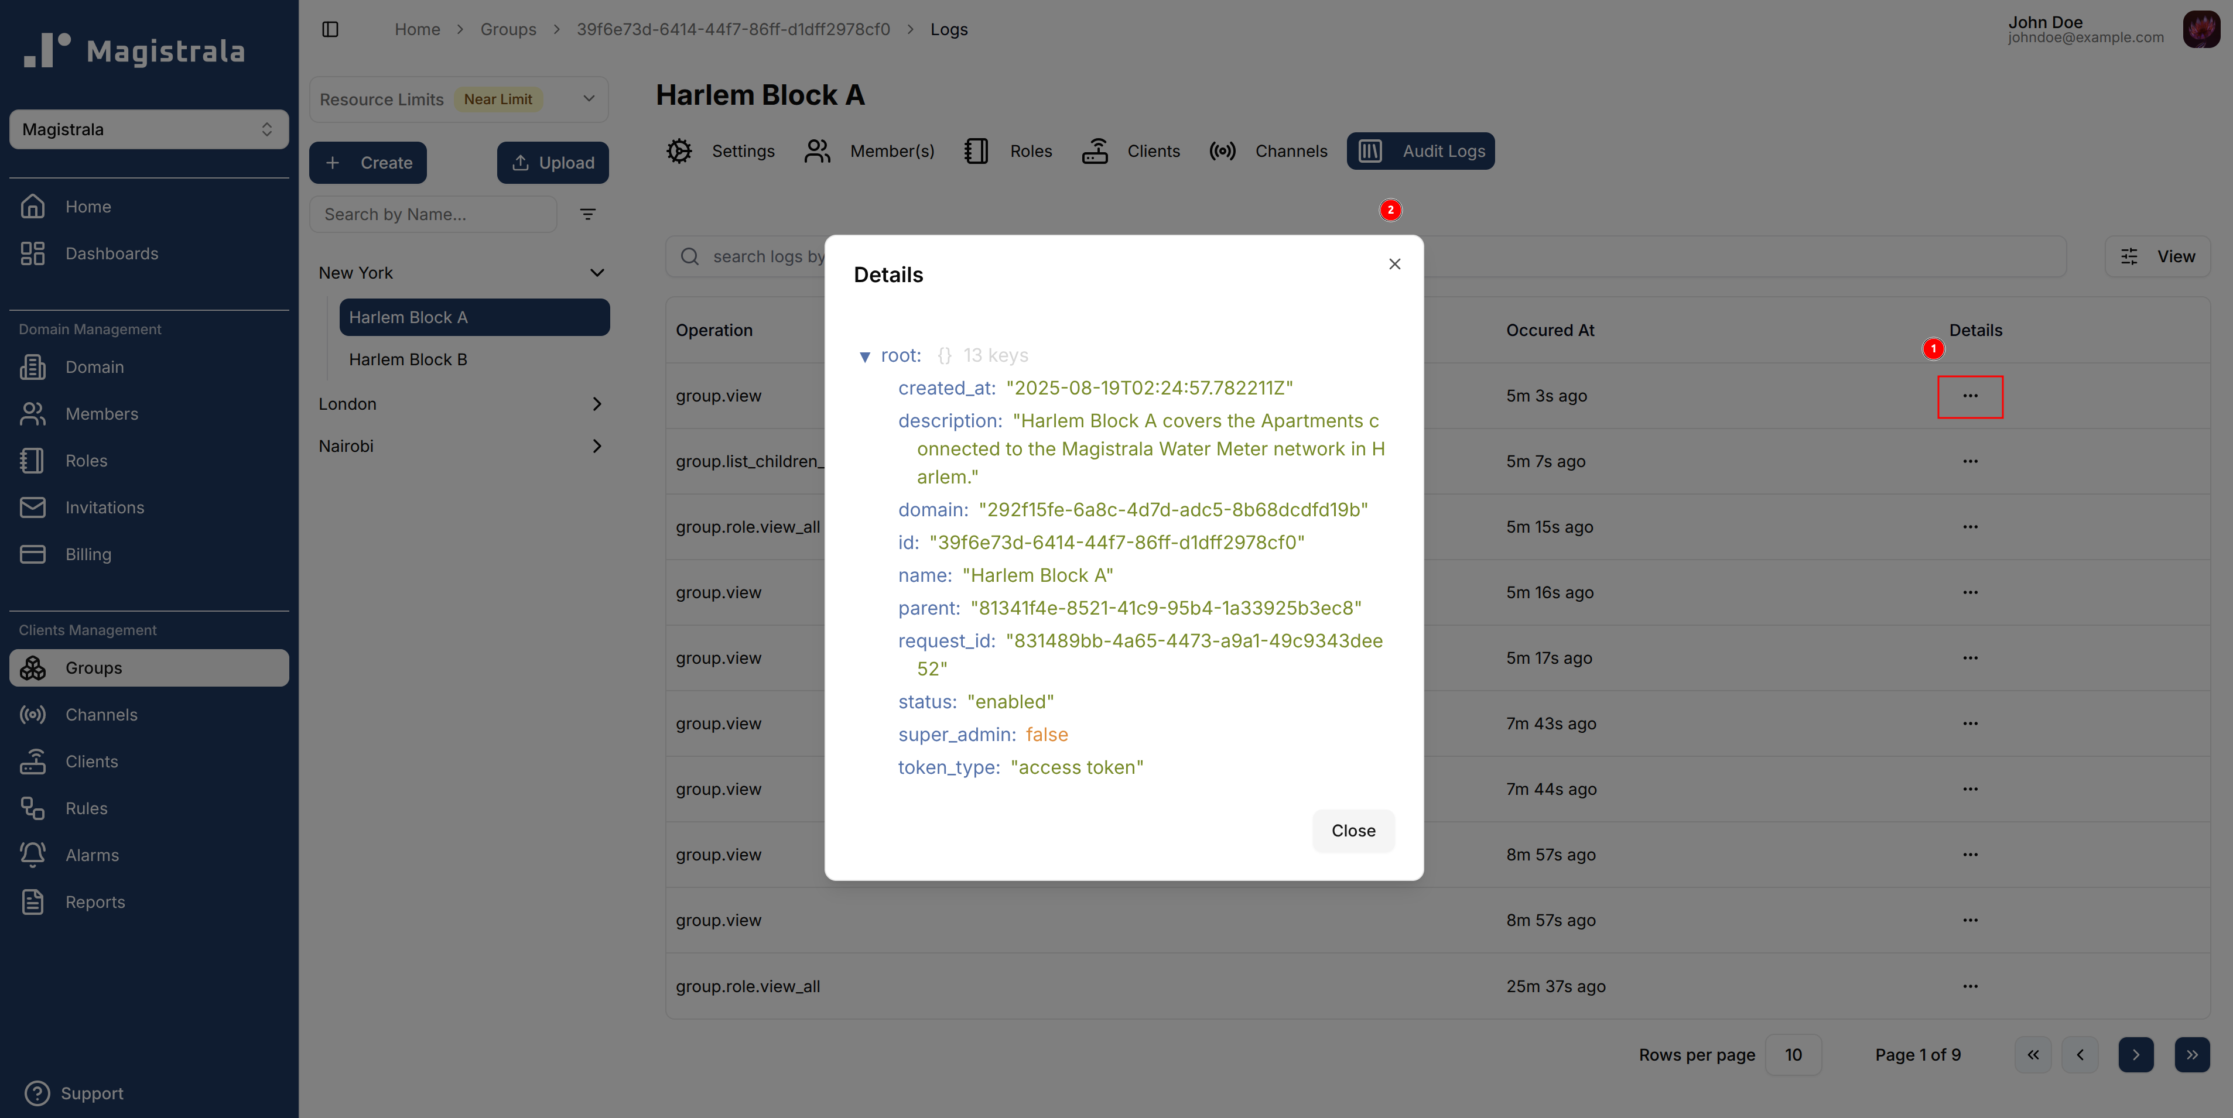Jump to the last page using double-arrow pagination
2233x1118 pixels.
(x=2192, y=1055)
